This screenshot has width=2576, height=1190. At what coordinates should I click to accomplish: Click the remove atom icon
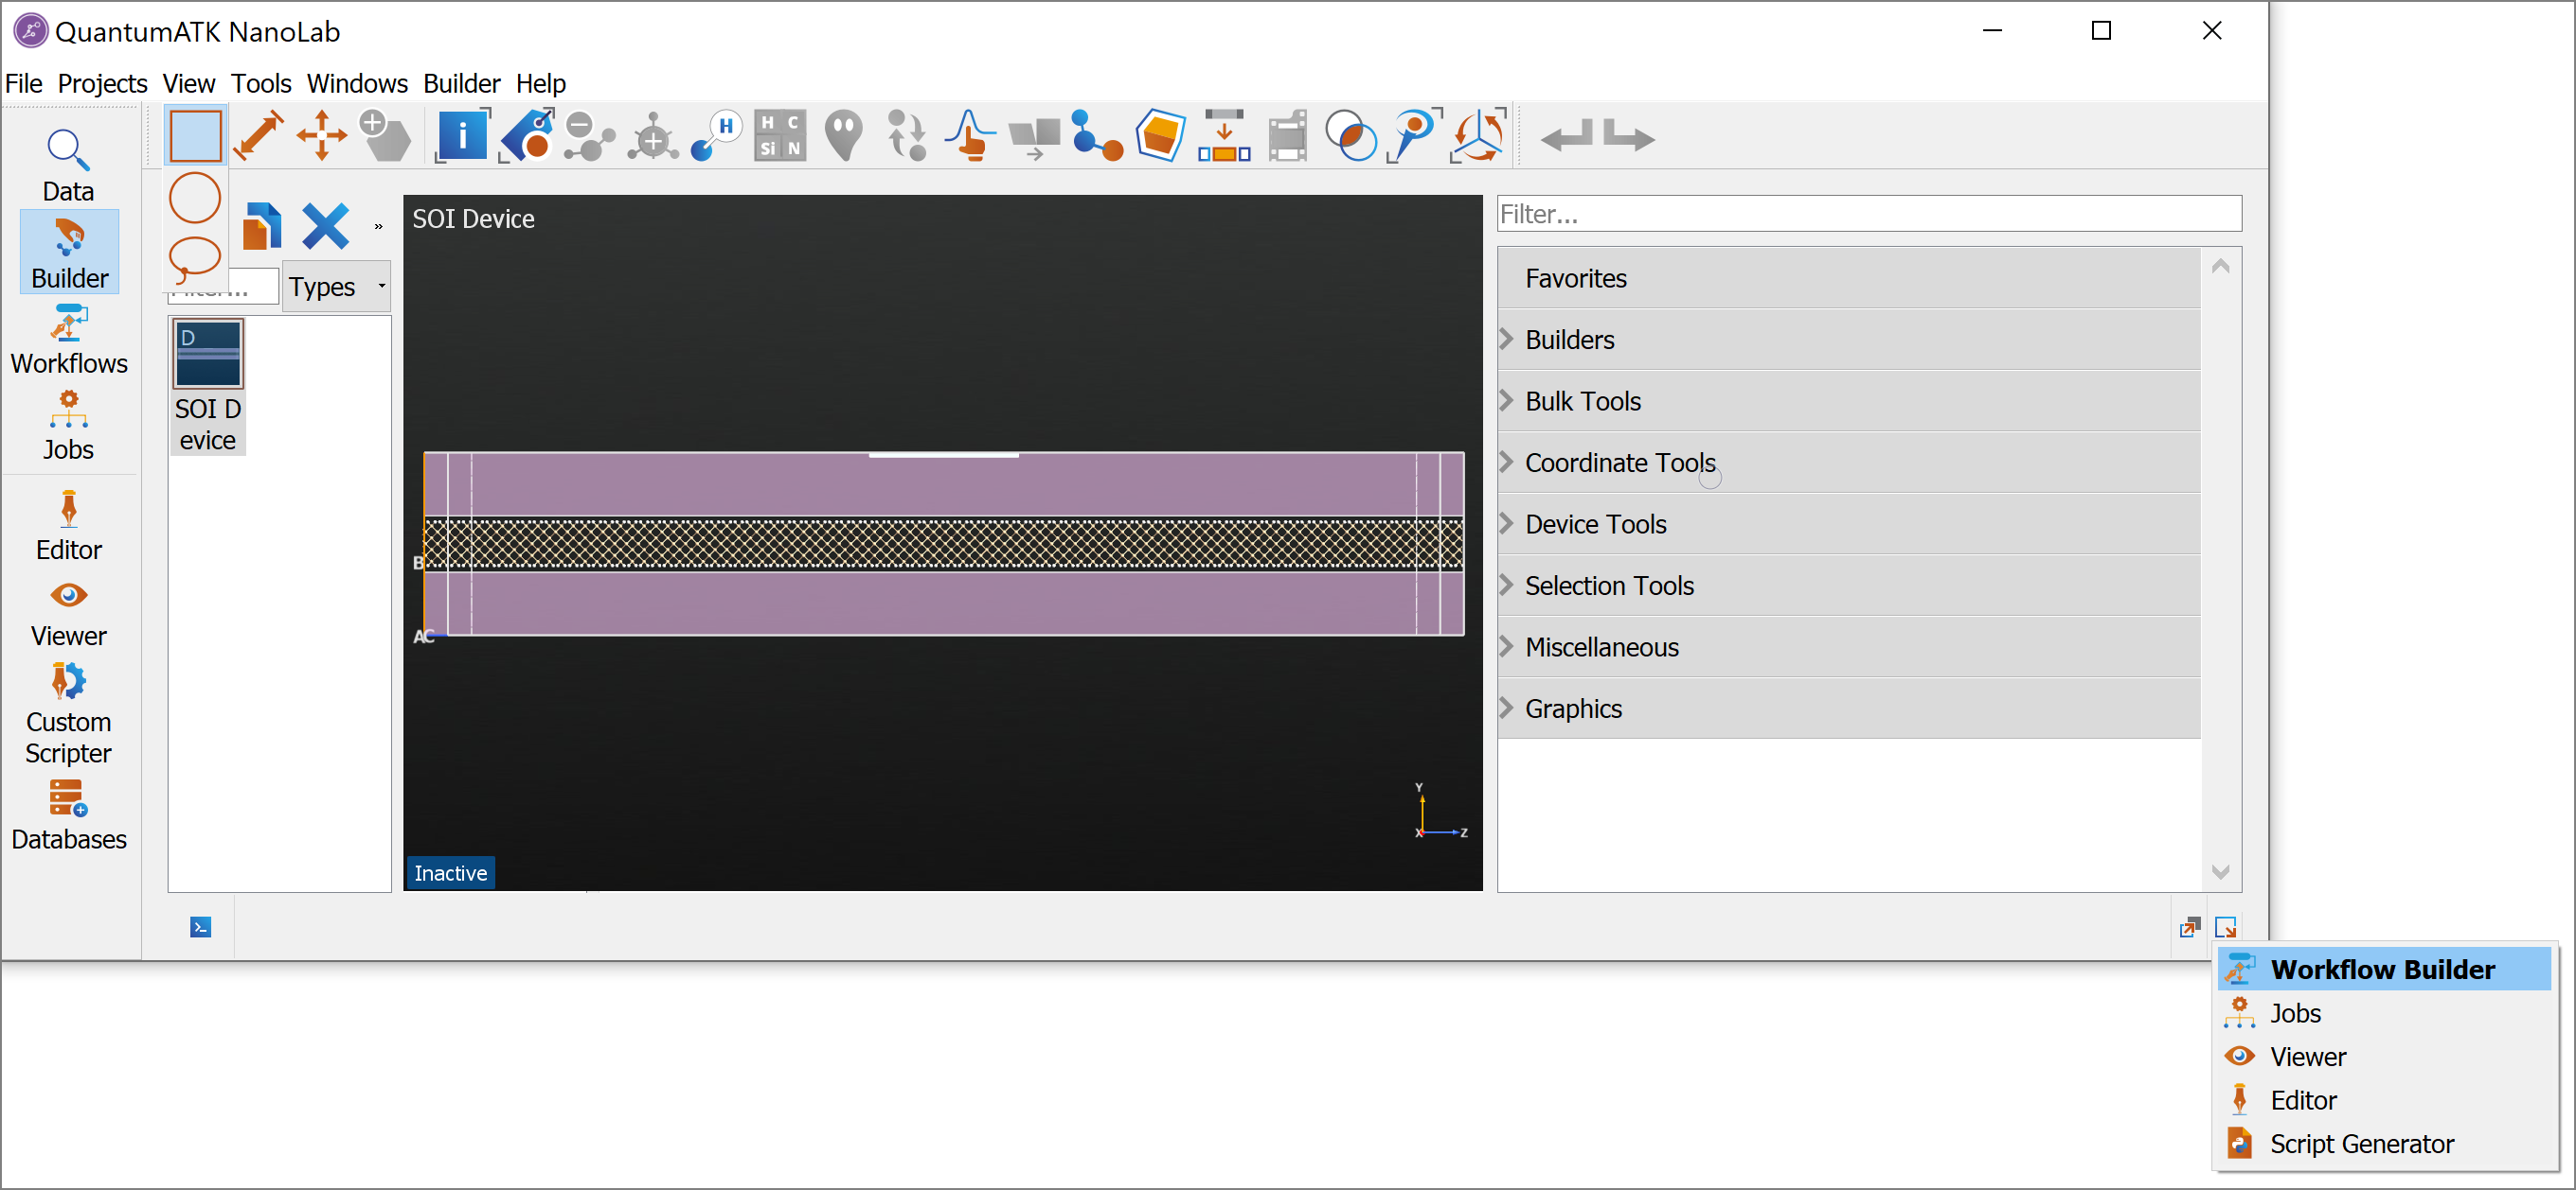point(590,136)
